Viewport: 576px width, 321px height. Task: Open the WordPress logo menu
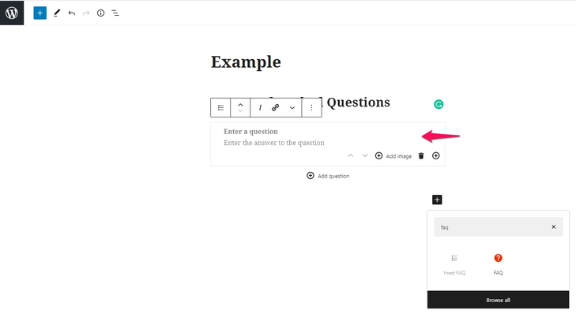point(12,13)
